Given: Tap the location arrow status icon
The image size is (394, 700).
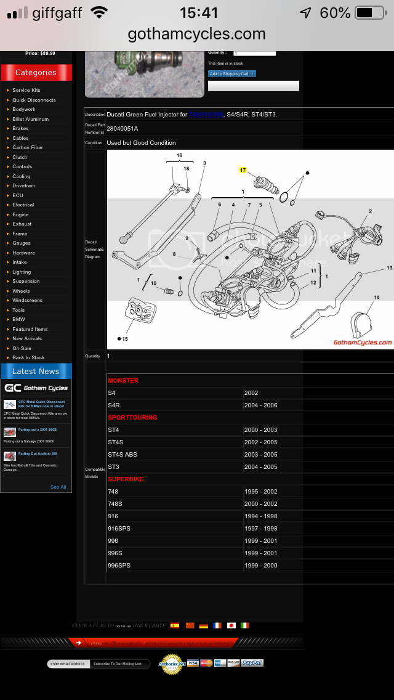Looking at the screenshot, I should 305,12.
